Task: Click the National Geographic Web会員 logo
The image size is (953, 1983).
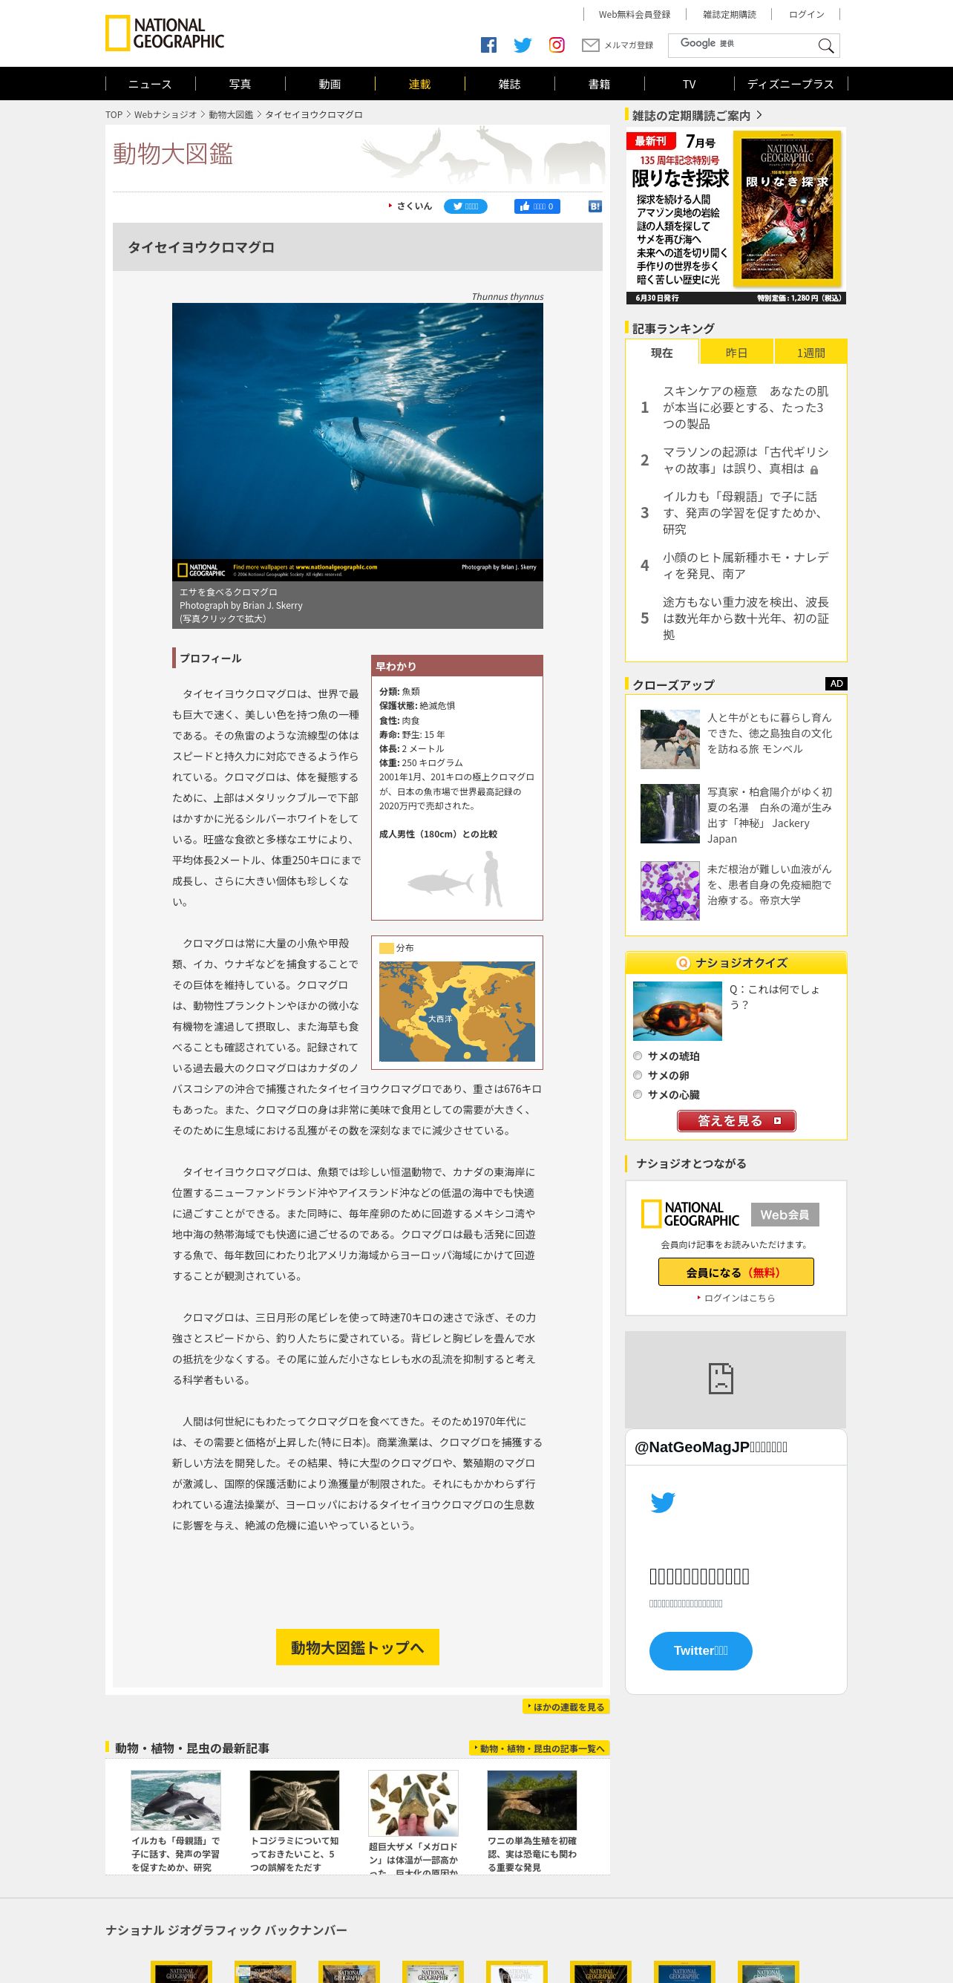Action: [730, 1214]
